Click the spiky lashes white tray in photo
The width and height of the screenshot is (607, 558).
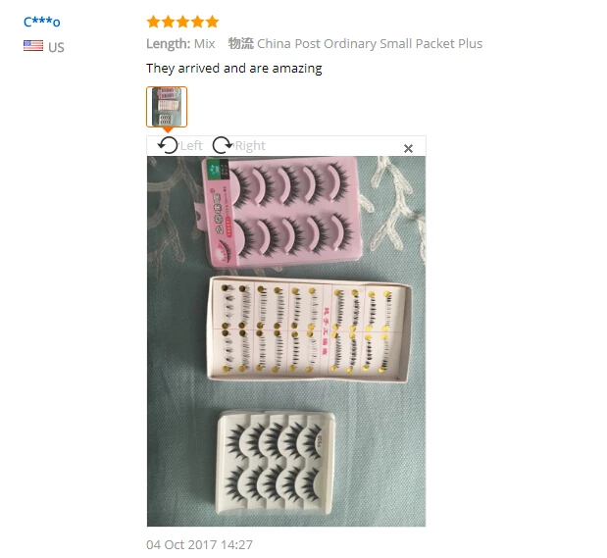click(x=276, y=463)
